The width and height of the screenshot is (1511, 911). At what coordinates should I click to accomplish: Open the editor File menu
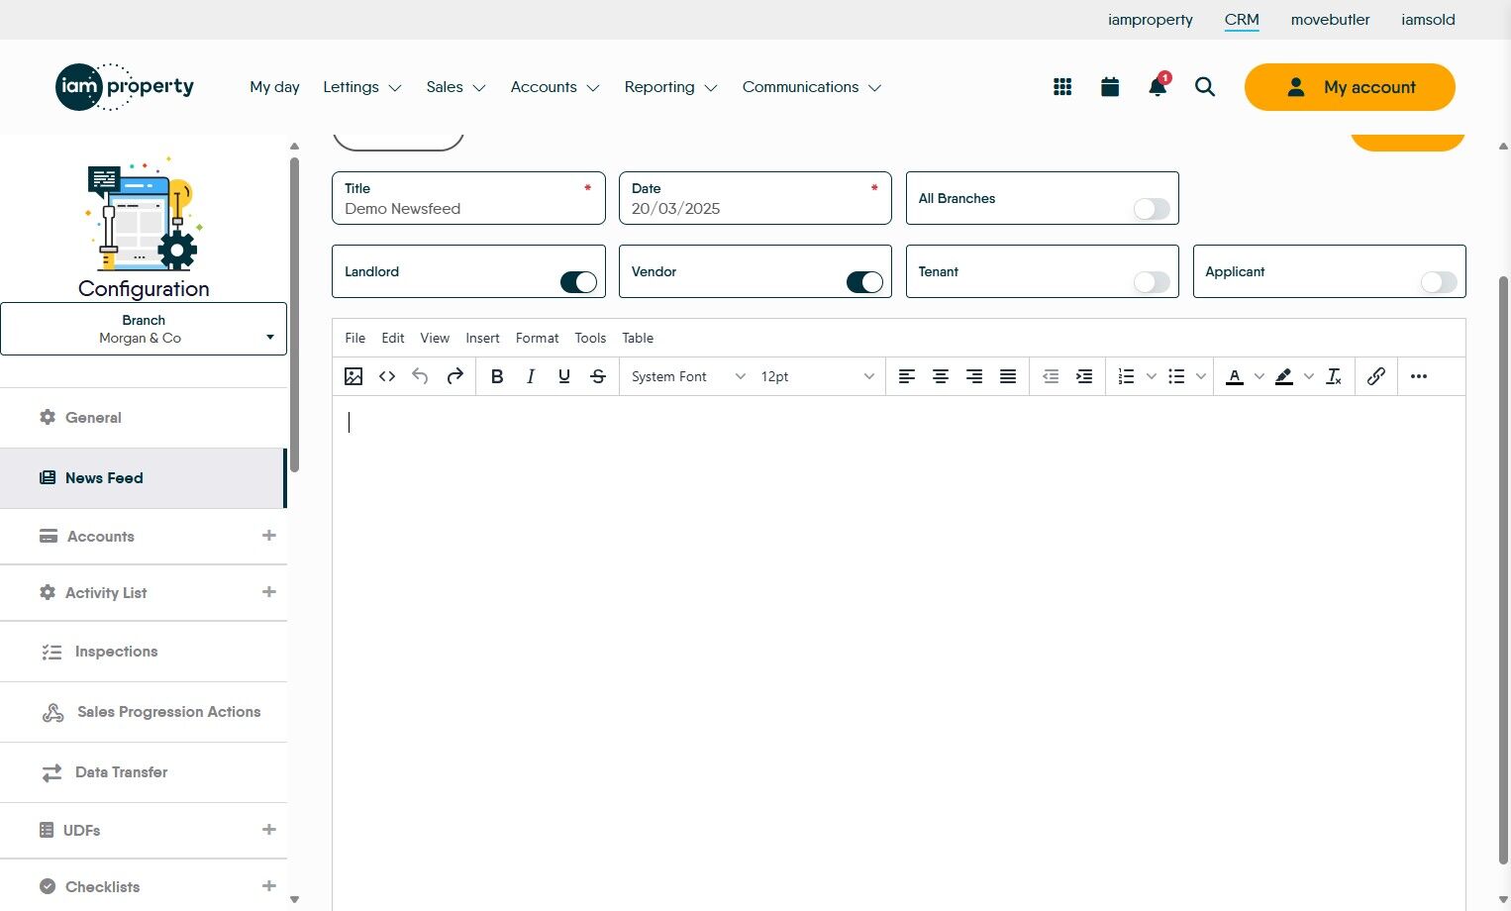354,338
